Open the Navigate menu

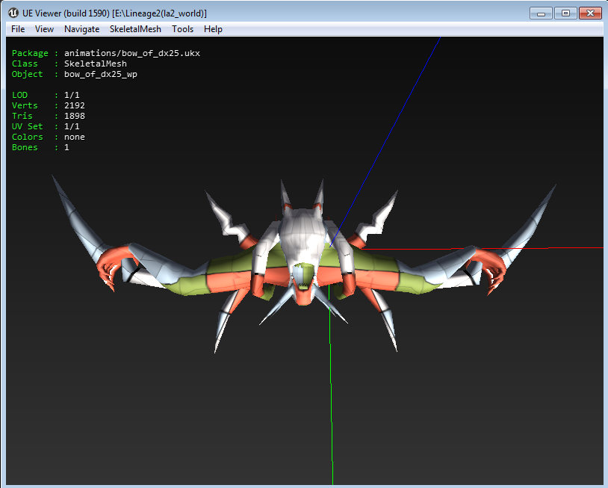82,29
